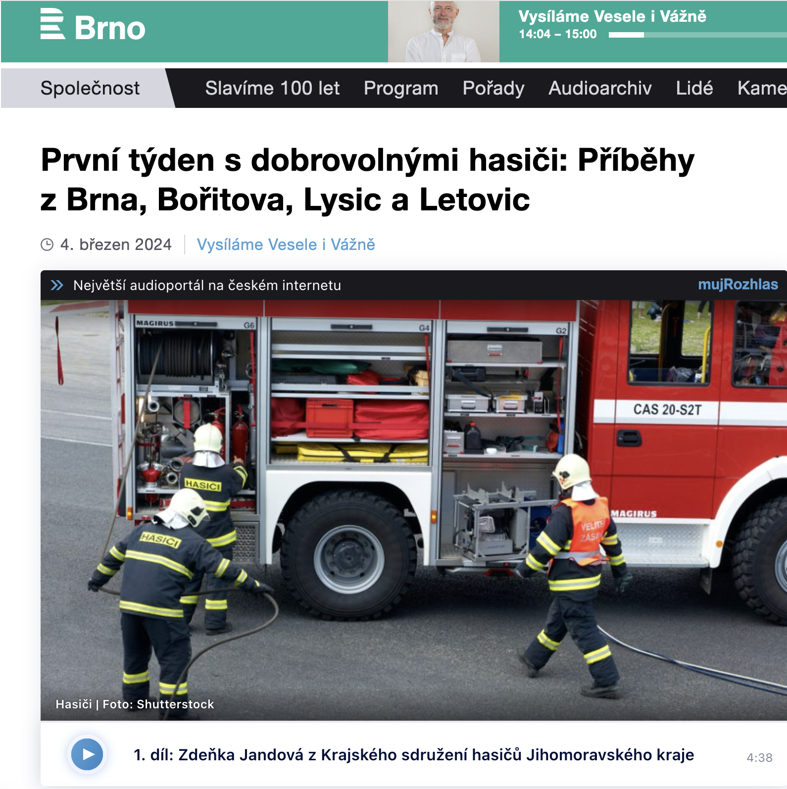
Task: Open the Lidé navigation item
Action: (x=694, y=88)
